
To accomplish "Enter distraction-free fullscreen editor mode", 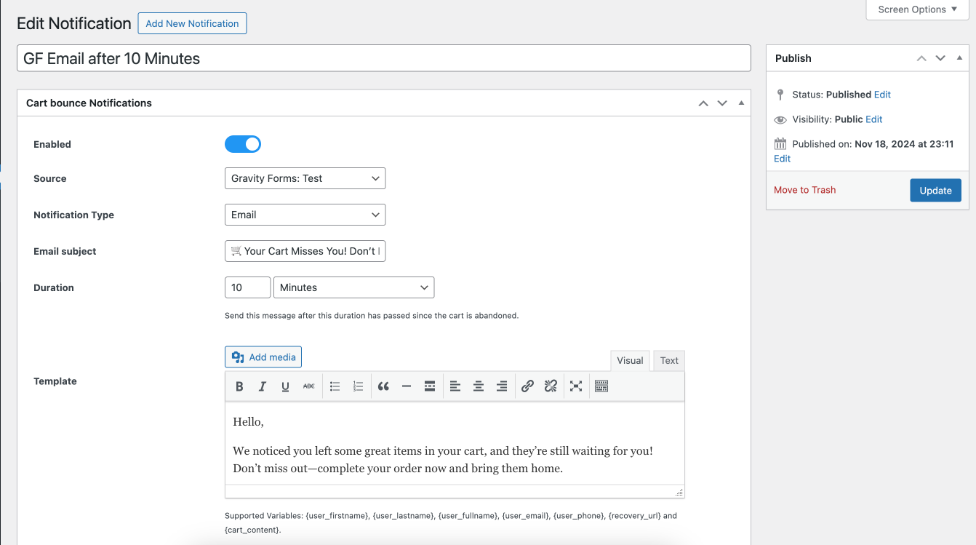I will [576, 386].
